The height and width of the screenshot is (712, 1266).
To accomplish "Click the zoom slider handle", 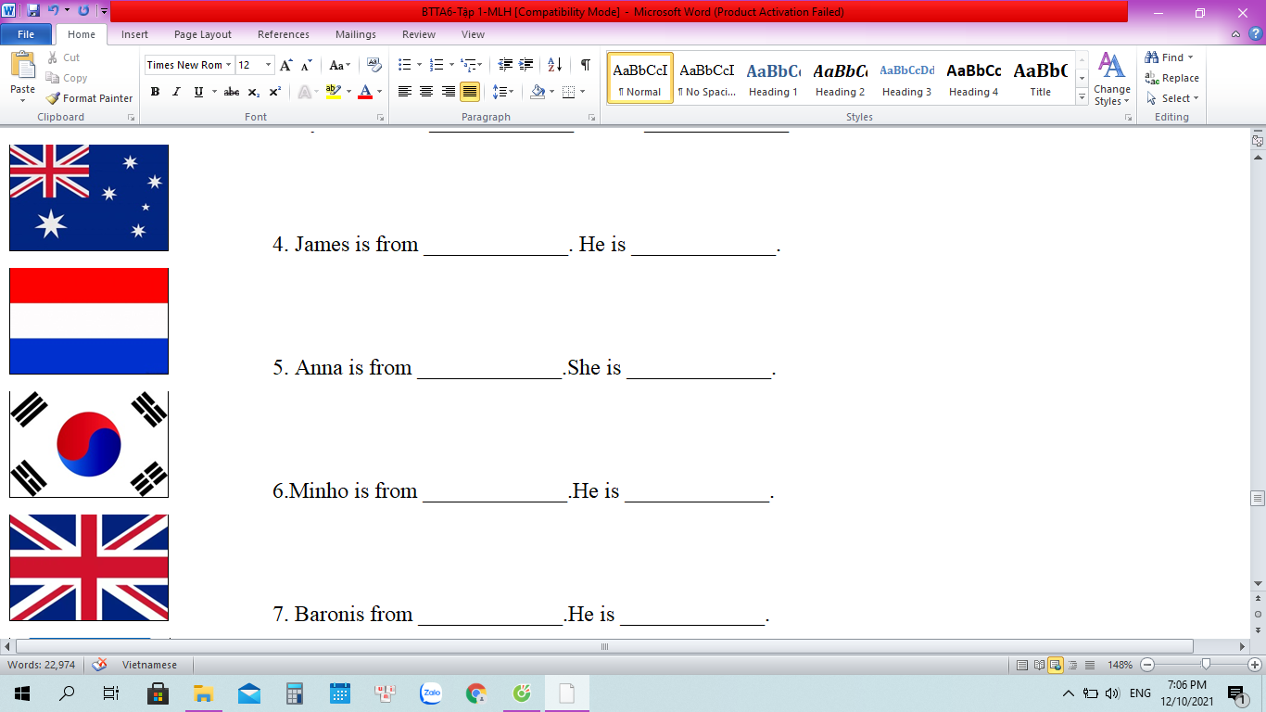I will point(1206,664).
